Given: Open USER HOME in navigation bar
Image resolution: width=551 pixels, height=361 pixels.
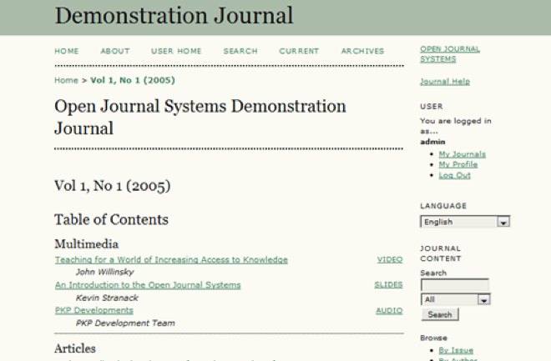Looking at the screenshot, I should pyautogui.click(x=176, y=52).
